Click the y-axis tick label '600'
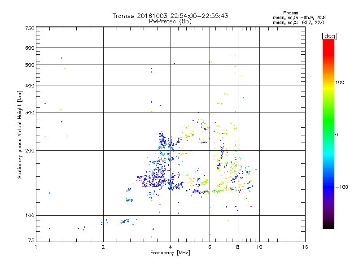 point(30,48)
